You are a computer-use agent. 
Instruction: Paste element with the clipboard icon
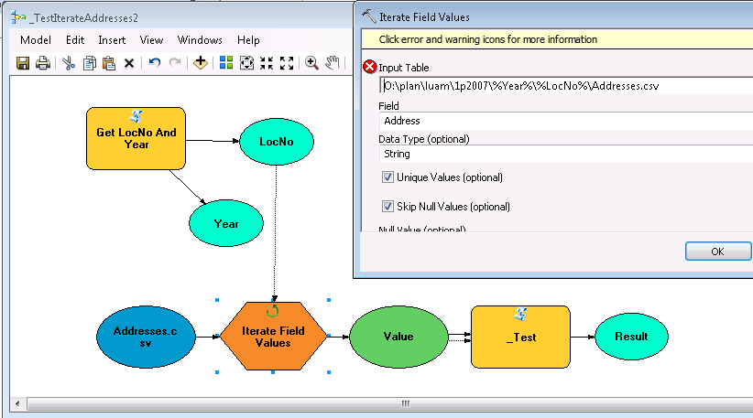click(x=109, y=63)
